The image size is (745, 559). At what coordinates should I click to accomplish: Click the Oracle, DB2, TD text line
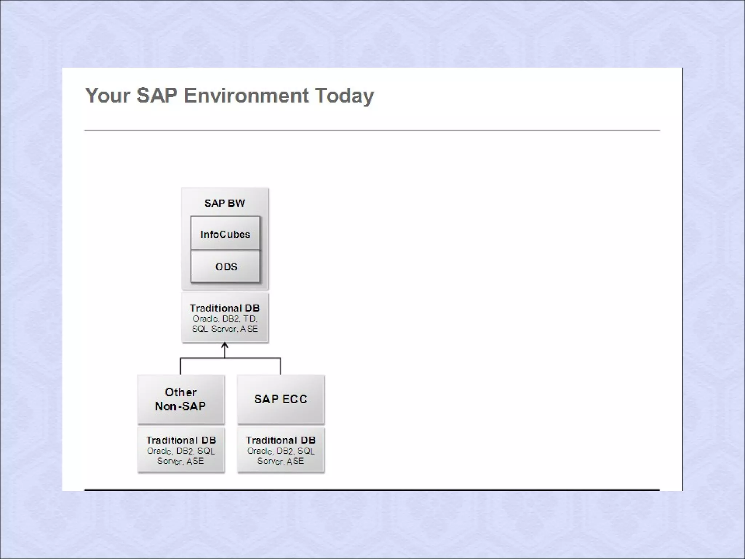coord(225,319)
